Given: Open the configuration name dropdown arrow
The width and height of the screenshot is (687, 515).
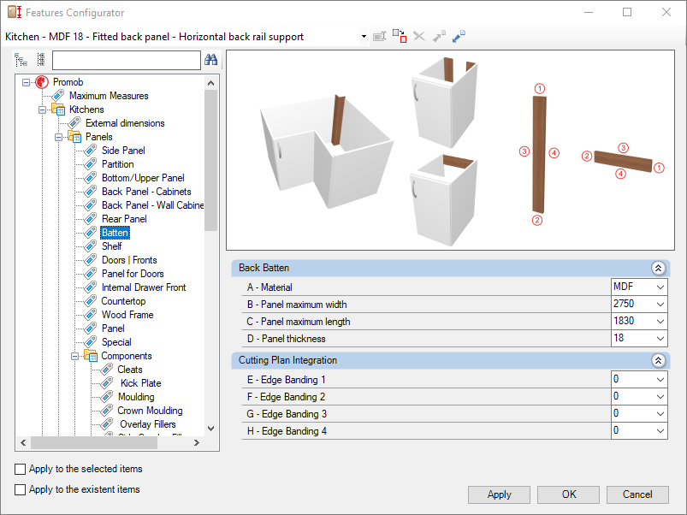Looking at the screenshot, I should (364, 36).
